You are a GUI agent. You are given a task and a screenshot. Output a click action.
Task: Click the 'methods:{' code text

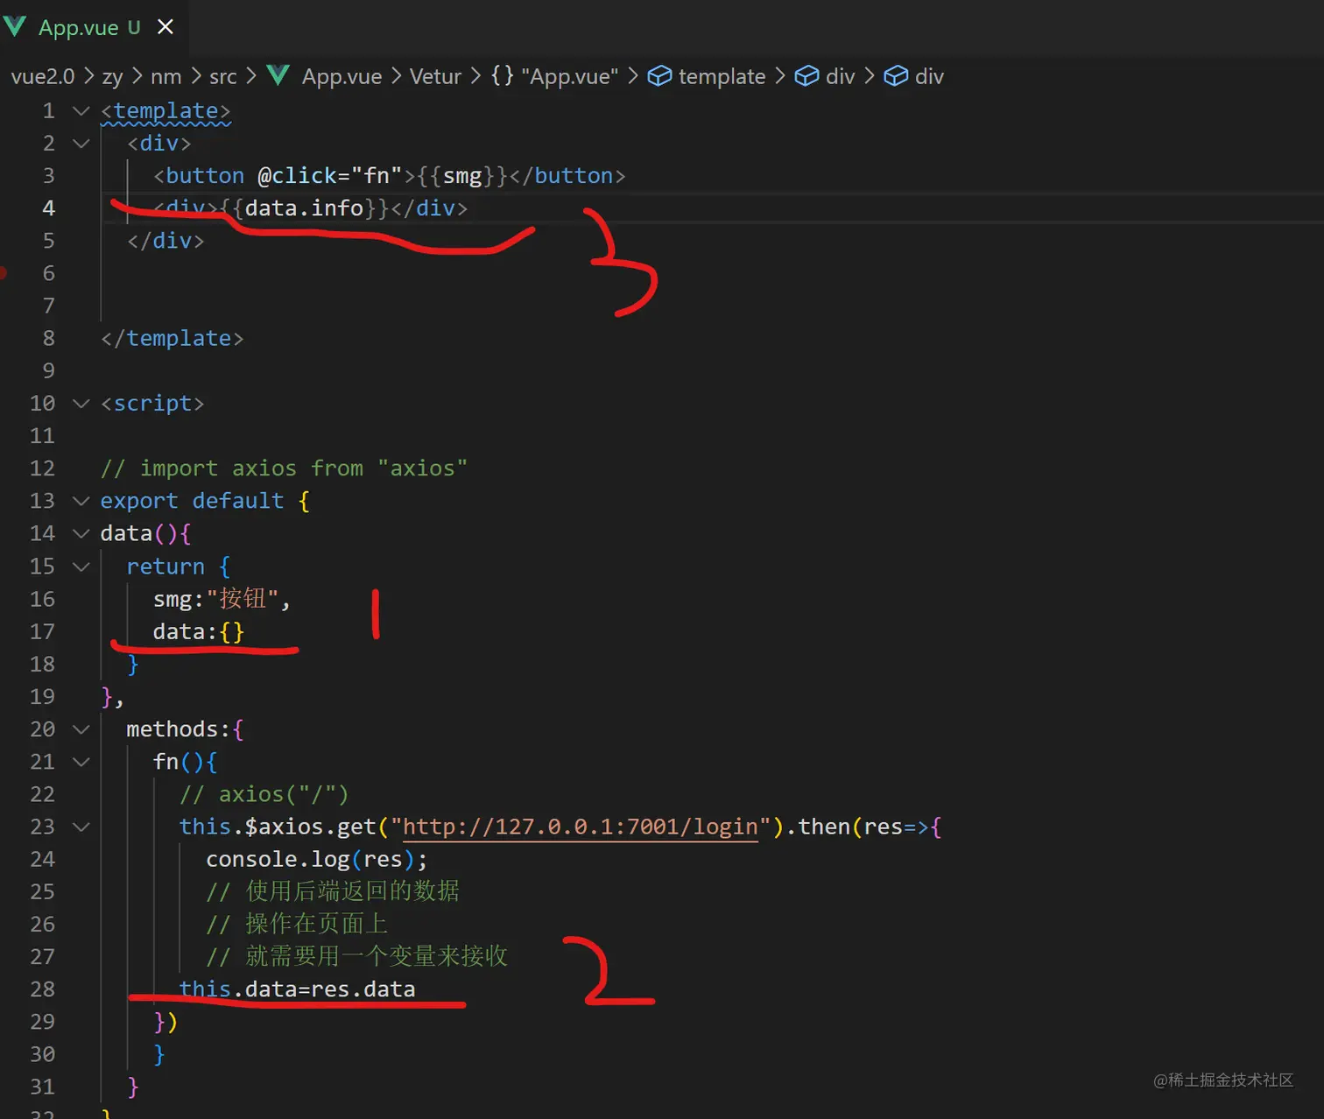point(185,729)
